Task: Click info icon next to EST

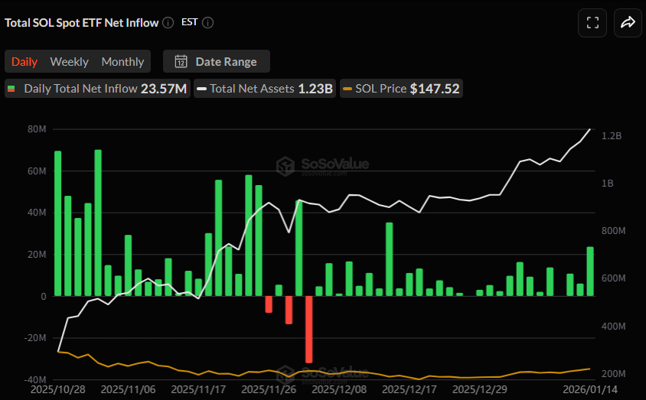Action: 207,23
